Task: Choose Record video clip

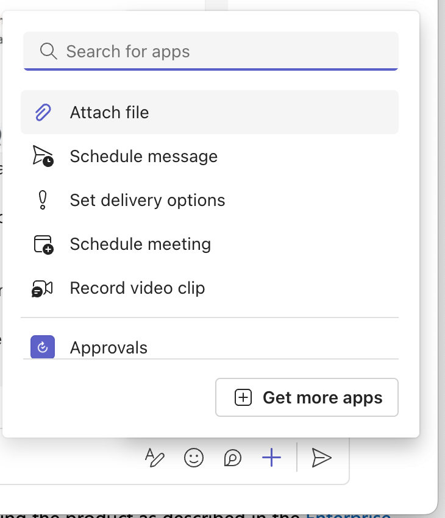Action: [210, 288]
